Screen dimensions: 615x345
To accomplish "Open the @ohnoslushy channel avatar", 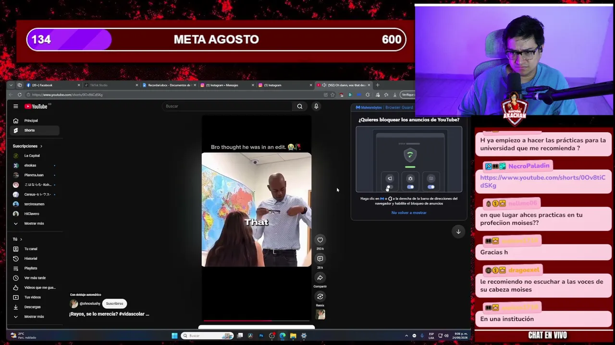I will click(74, 304).
